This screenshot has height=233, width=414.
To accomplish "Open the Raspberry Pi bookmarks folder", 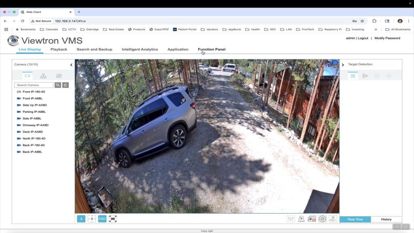I will [330, 29].
